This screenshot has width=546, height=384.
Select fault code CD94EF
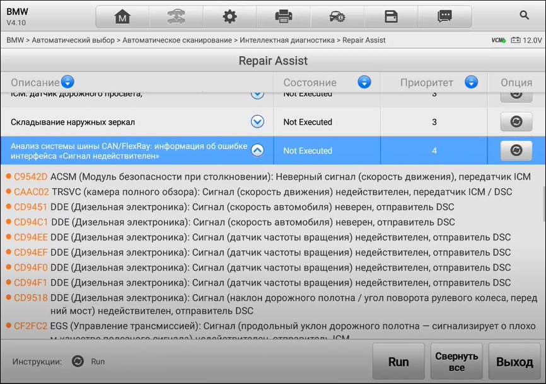tap(31, 252)
